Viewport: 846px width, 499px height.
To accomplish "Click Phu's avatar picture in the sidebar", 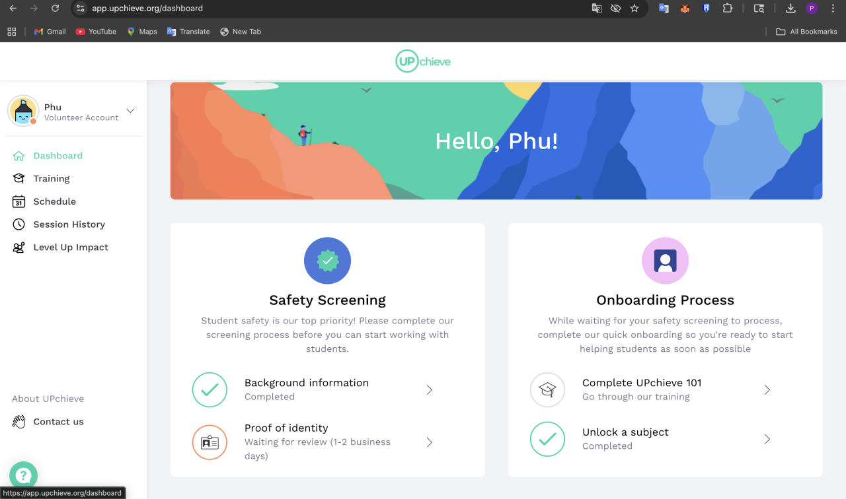I will click(23, 110).
